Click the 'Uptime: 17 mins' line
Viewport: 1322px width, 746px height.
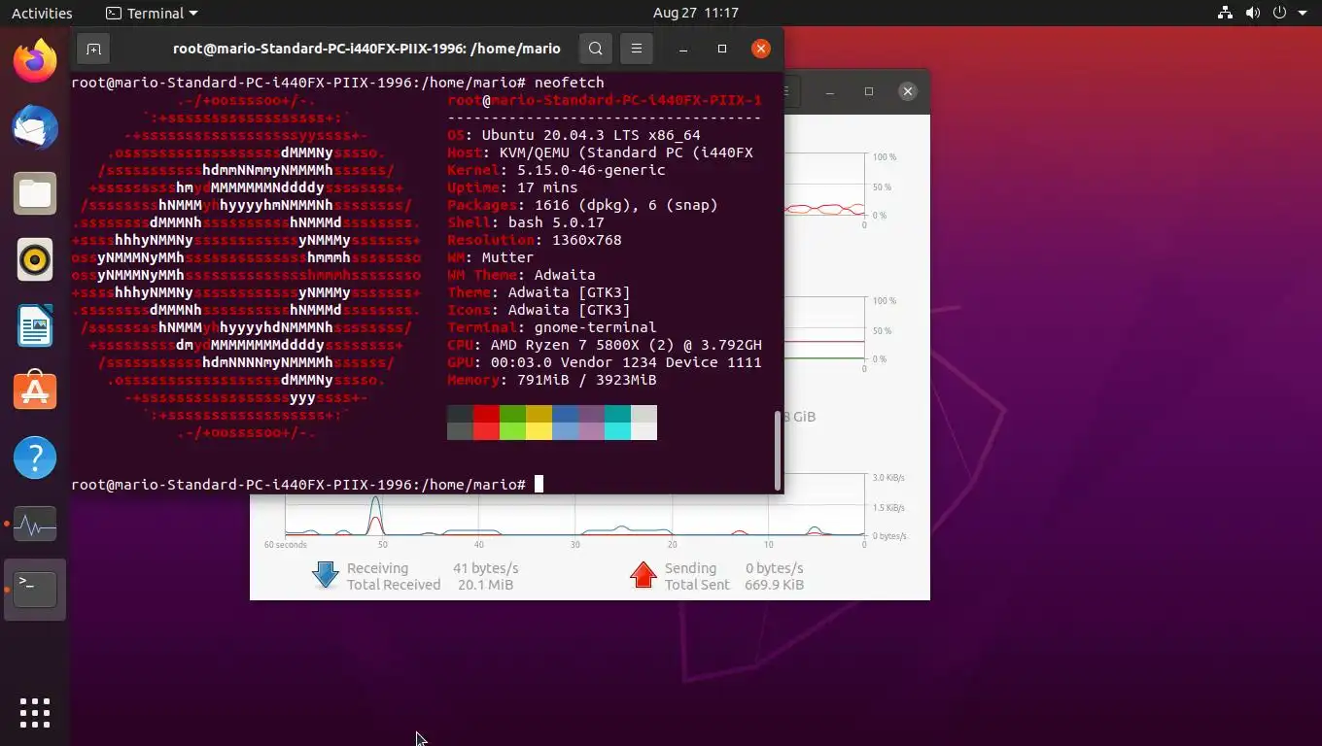click(512, 187)
